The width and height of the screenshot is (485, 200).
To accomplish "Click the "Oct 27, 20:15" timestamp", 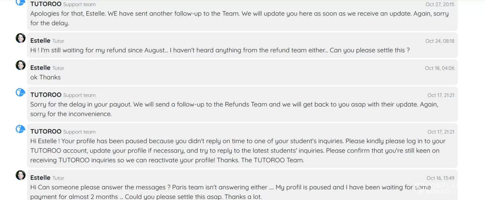I will pos(440,4).
